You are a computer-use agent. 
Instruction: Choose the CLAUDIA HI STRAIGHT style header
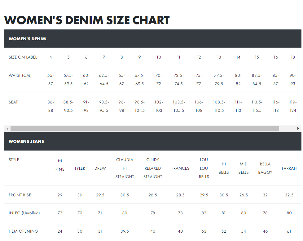(125, 168)
